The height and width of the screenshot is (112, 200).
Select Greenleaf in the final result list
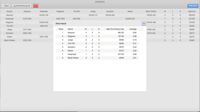[x=72, y=54]
